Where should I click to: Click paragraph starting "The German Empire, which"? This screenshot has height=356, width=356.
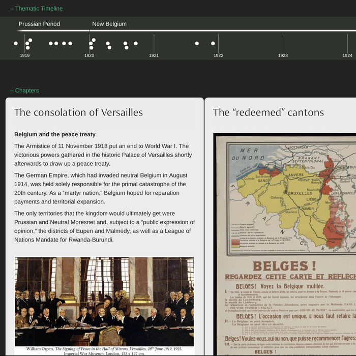point(101,189)
